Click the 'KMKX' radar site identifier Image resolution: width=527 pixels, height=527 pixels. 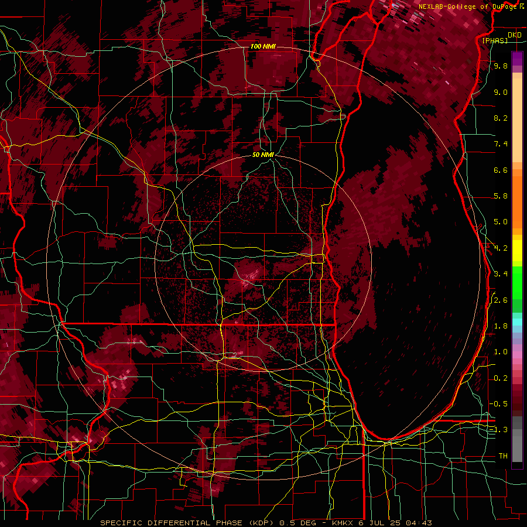coord(343,523)
